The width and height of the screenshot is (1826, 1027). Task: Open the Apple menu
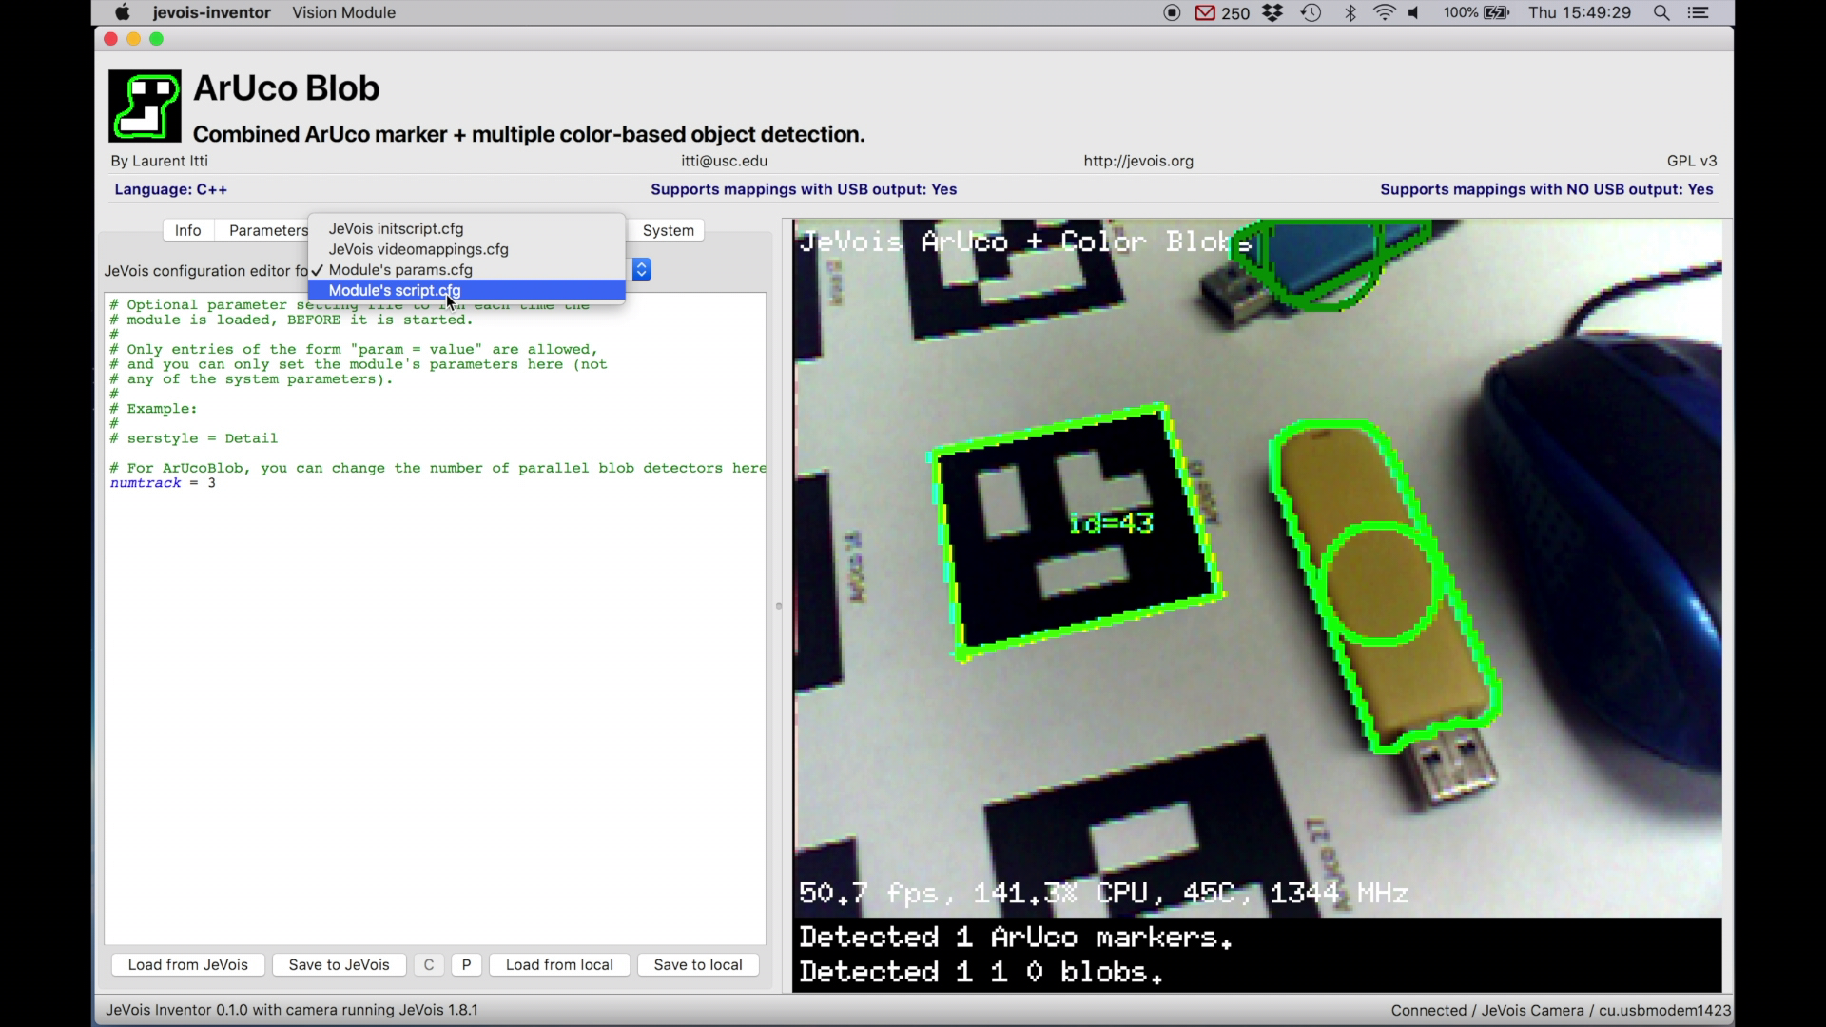point(122,12)
